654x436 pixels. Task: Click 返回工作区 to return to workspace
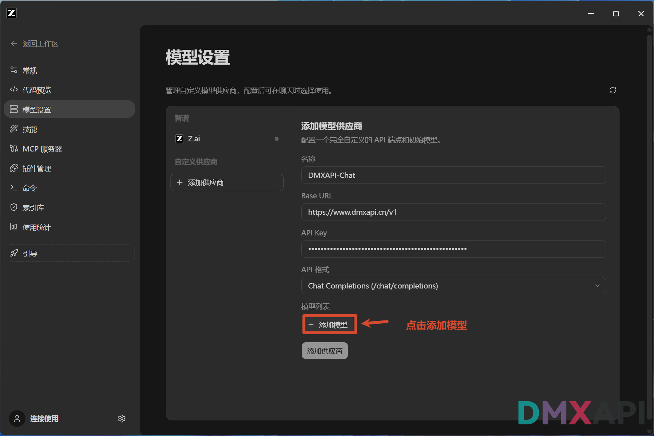tap(40, 44)
